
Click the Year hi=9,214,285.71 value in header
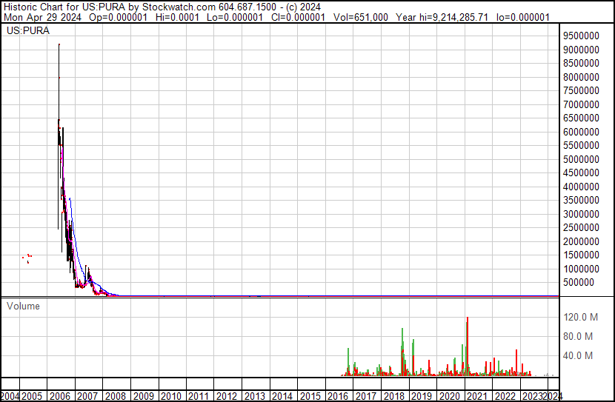[442, 17]
